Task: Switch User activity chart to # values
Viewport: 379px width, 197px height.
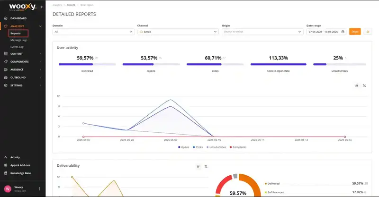Action: (357, 86)
